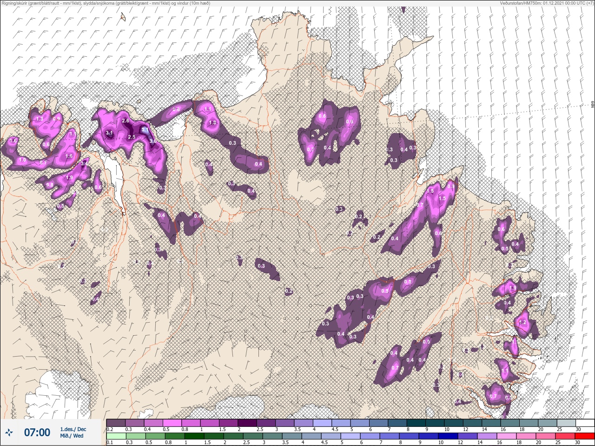
Task: Click the '1.des./ Dec' date label
Action: pyautogui.click(x=73, y=429)
